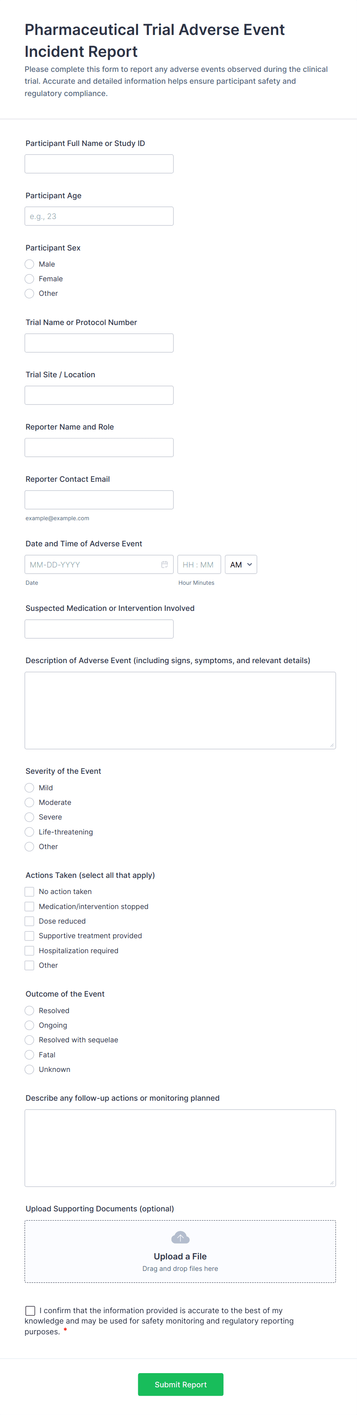Open the AM/PM dropdown
This screenshot has width=357, height=1415.
click(x=241, y=564)
